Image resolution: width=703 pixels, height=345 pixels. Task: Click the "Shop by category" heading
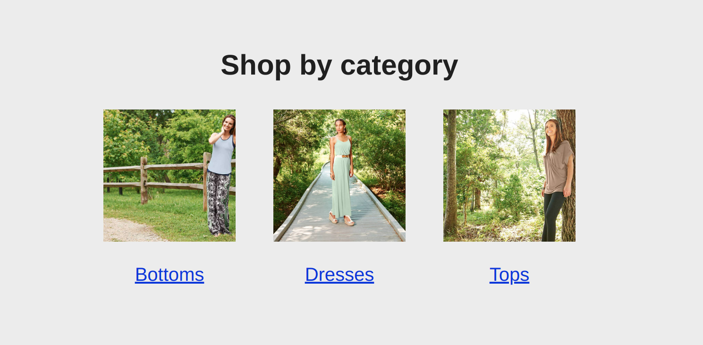coord(339,65)
